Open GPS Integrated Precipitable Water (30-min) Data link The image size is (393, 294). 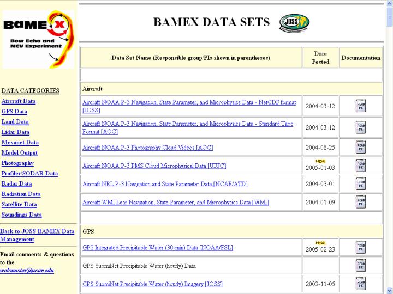(x=158, y=248)
